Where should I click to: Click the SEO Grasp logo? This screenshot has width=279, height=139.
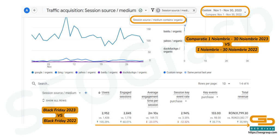pos(262,124)
